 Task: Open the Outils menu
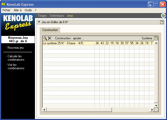pyautogui.click(x=28, y=10)
